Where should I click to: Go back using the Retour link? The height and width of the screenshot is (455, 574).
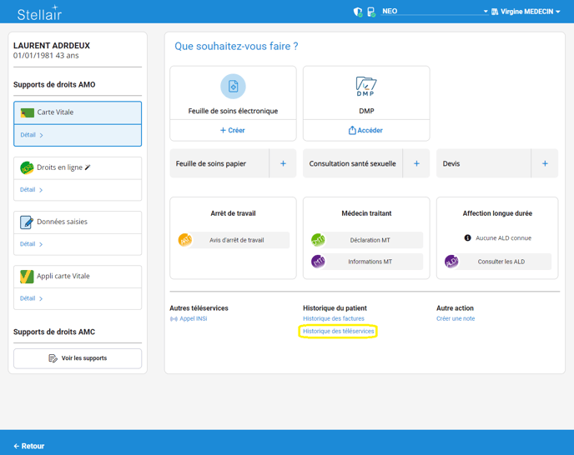pyautogui.click(x=29, y=446)
